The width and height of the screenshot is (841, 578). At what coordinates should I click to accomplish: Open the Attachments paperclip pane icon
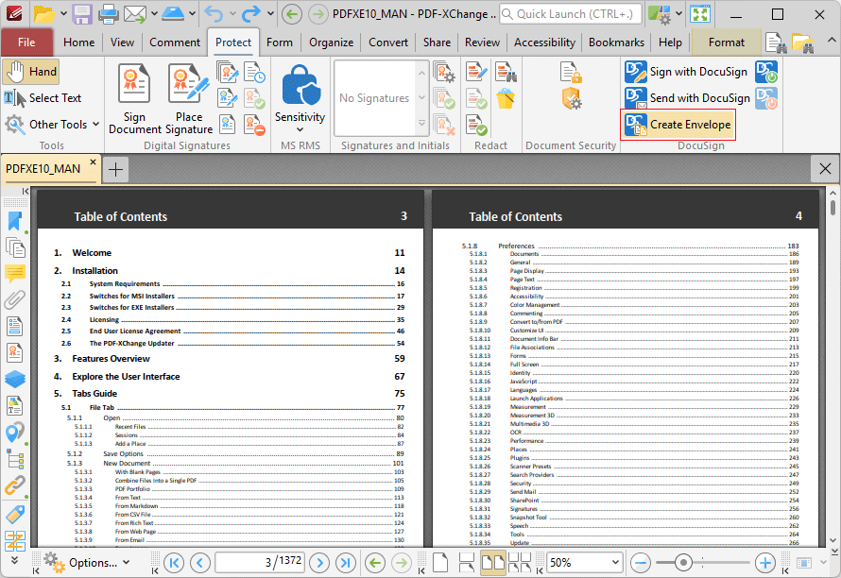point(15,299)
